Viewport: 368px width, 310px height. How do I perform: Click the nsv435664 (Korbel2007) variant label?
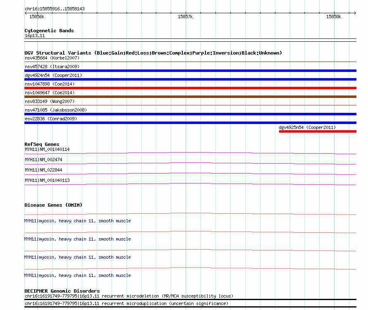(52, 58)
